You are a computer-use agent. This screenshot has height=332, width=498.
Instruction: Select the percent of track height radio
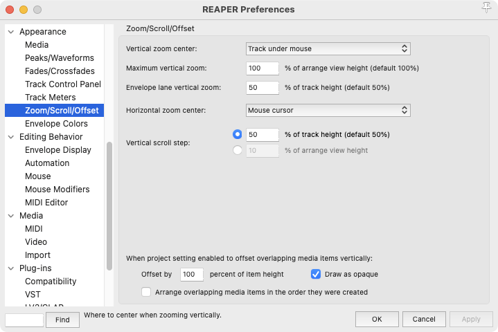coord(238,134)
